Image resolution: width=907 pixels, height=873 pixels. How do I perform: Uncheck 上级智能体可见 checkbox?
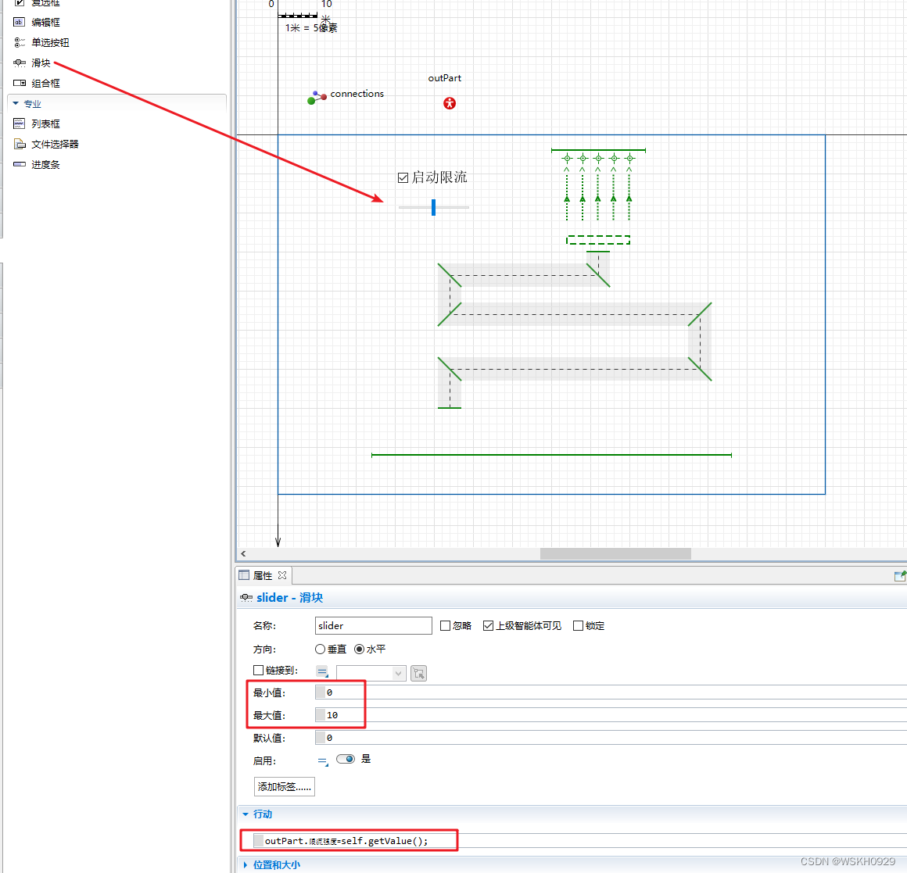click(x=488, y=625)
